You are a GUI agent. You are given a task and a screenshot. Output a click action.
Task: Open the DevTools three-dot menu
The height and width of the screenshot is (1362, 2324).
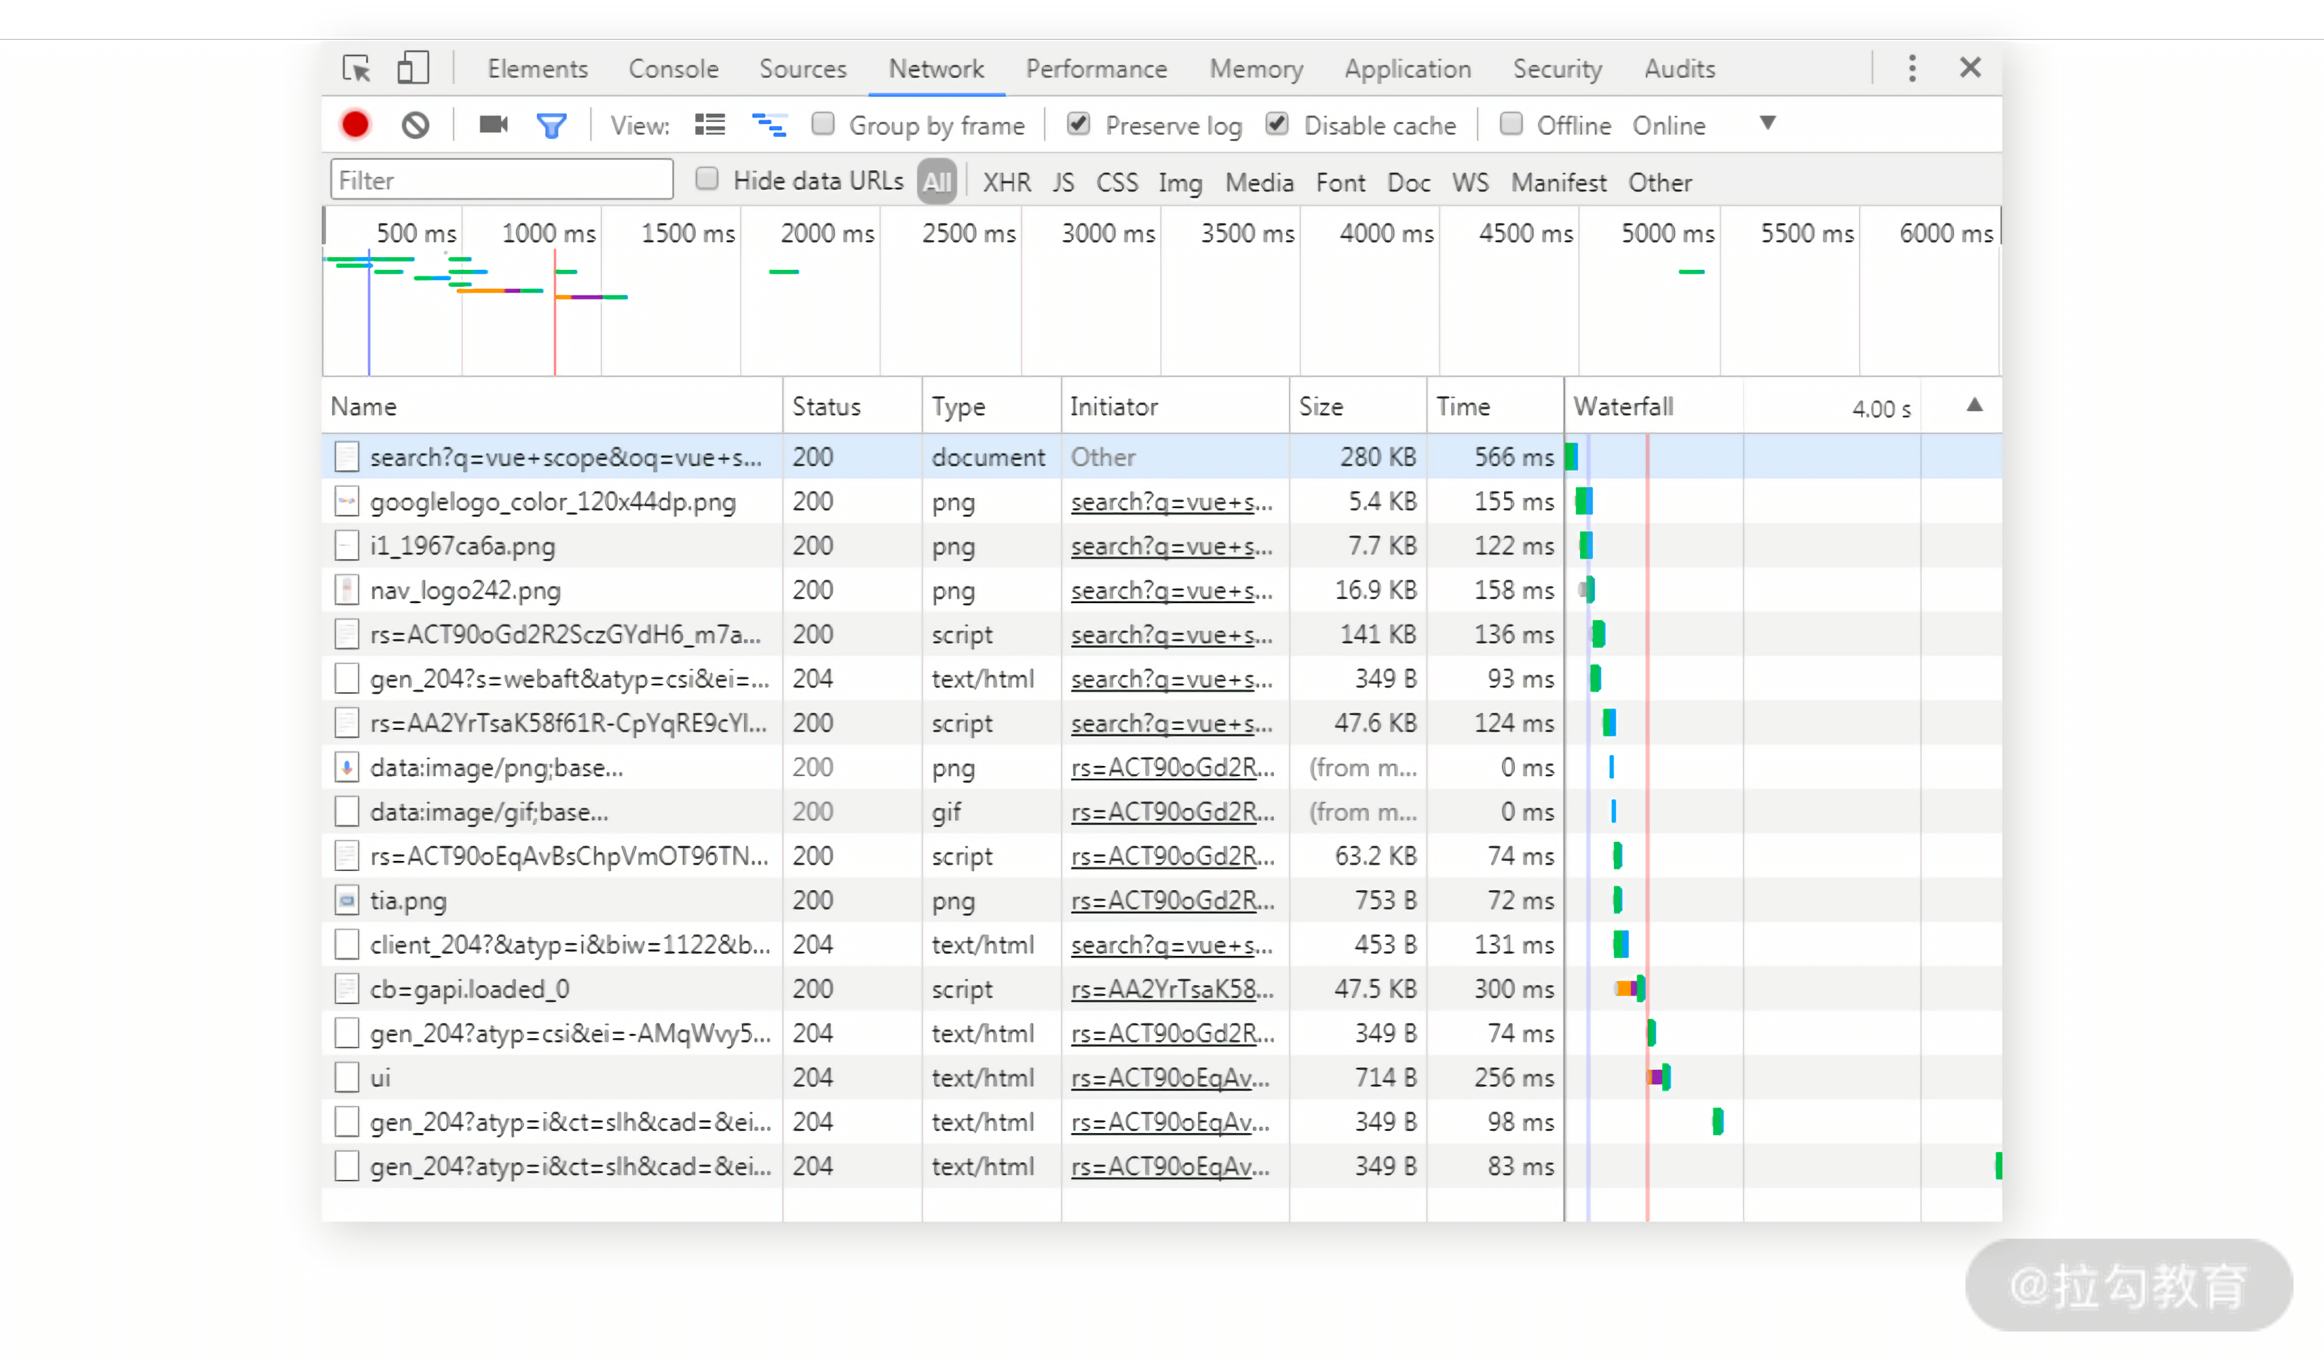[x=1912, y=68]
